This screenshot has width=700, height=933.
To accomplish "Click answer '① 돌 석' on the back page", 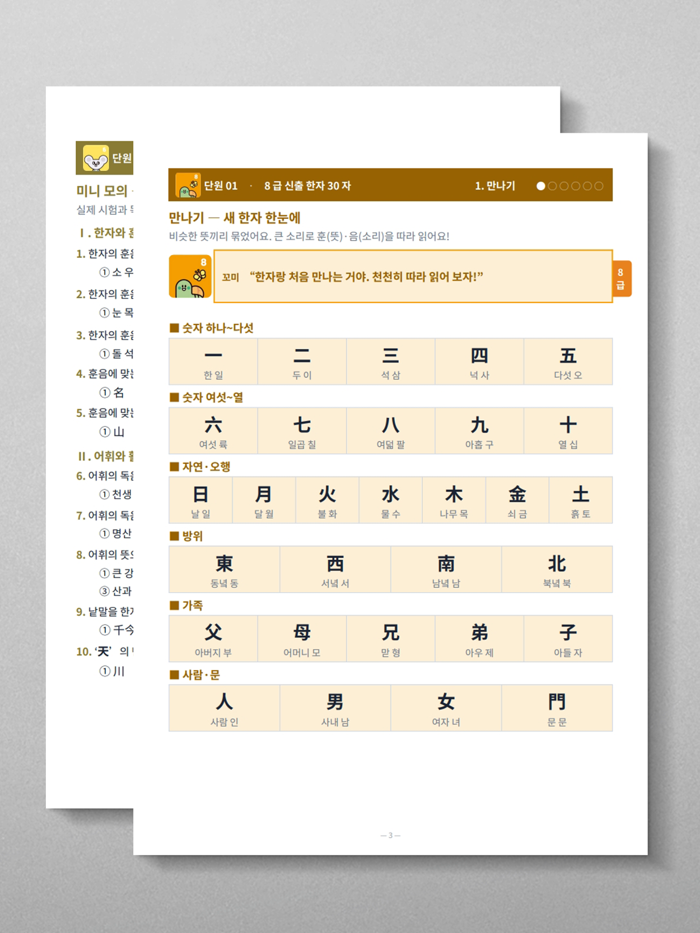I will click(x=116, y=354).
